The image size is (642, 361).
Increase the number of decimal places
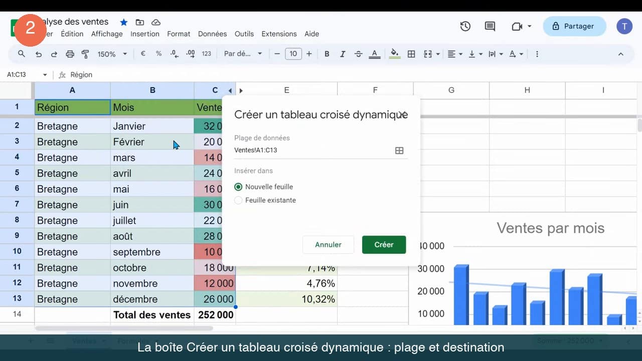click(x=190, y=54)
